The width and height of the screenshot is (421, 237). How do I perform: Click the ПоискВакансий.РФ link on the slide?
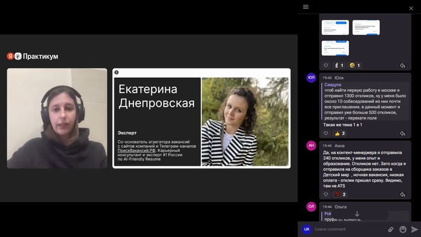point(137,150)
